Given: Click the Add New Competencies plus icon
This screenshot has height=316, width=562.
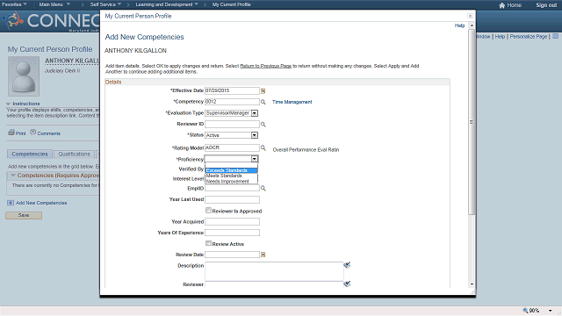Looking at the screenshot, I should point(11,203).
